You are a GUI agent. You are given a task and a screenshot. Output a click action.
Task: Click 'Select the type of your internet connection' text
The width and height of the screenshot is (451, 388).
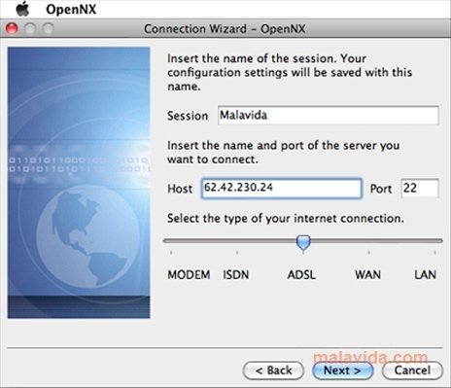point(286,219)
